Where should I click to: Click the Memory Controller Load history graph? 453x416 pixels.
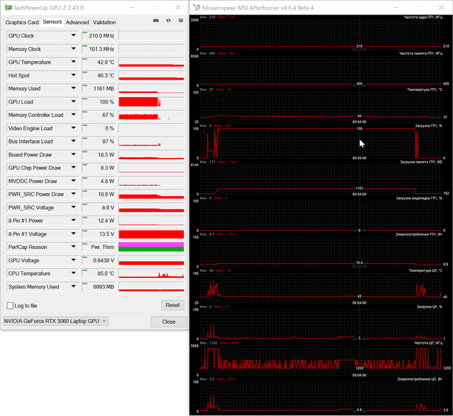(x=151, y=115)
